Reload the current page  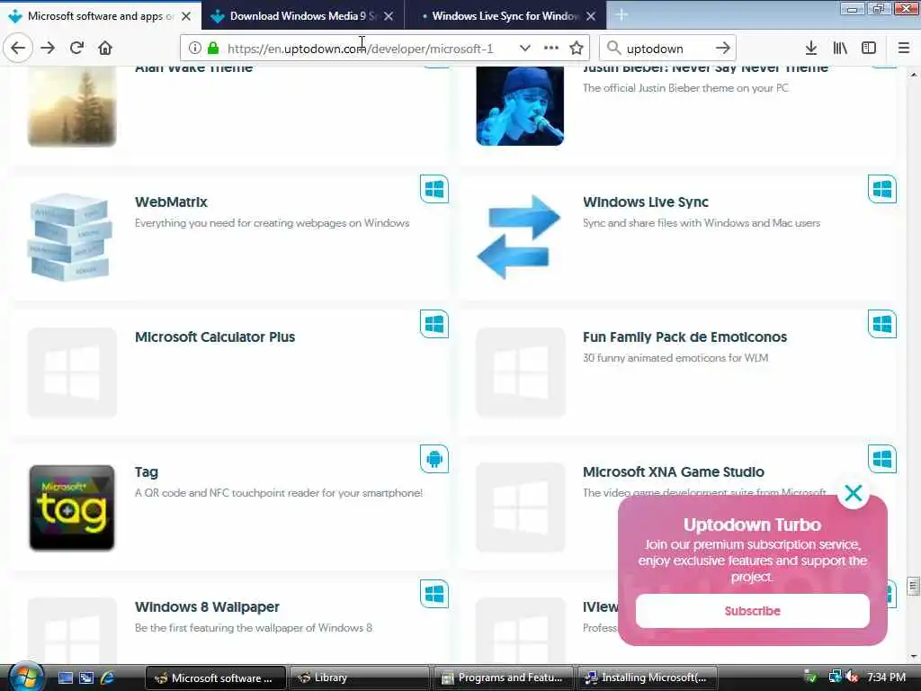(76, 49)
